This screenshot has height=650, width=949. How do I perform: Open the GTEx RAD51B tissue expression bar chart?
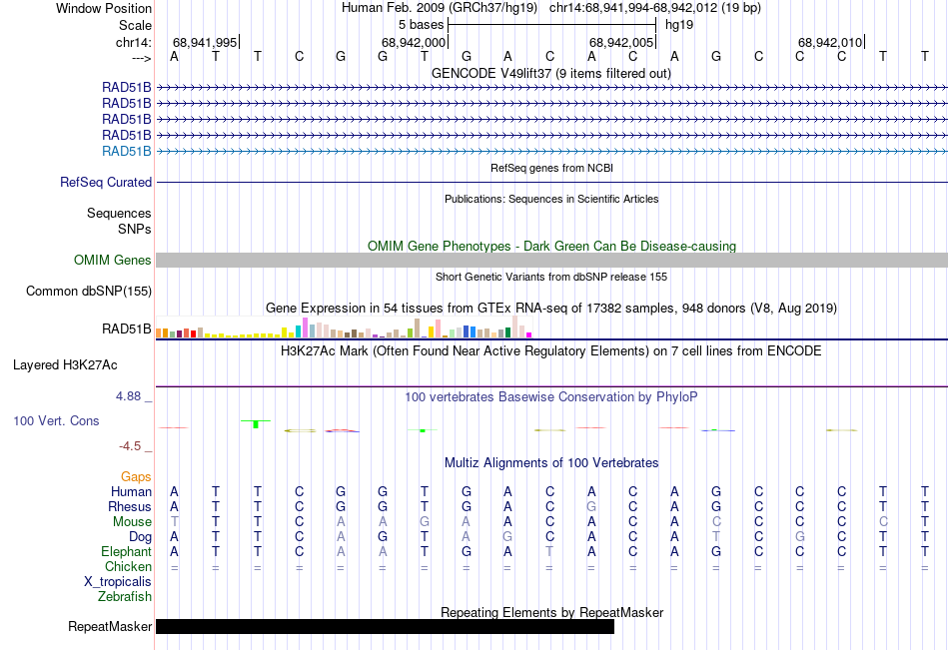coord(344,327)
